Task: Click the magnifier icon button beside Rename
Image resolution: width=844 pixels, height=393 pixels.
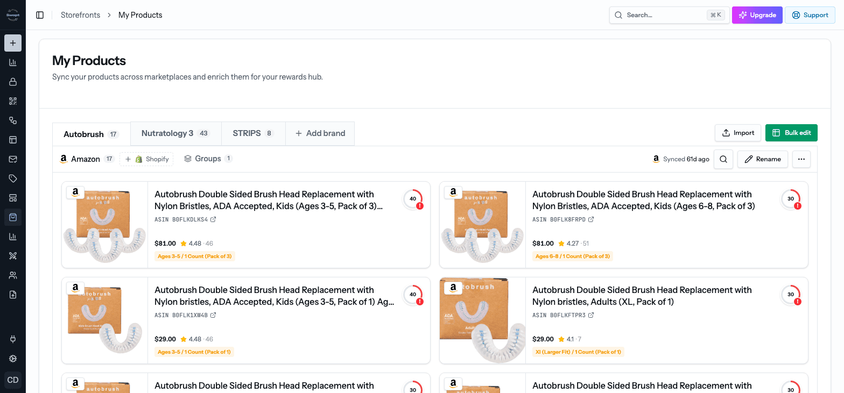Action: (723, 159)
